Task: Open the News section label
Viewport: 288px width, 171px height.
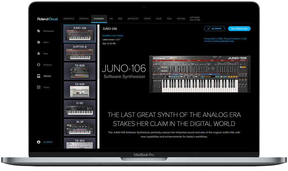Action: (46, 54)
